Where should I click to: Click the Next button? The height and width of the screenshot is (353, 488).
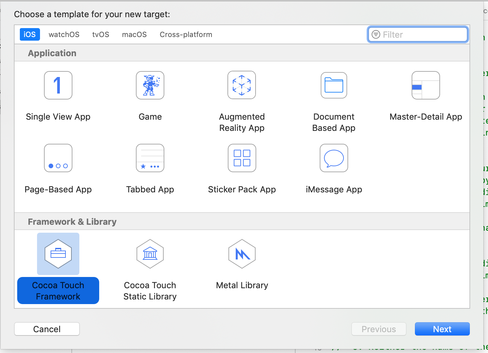tap(442, 329)
